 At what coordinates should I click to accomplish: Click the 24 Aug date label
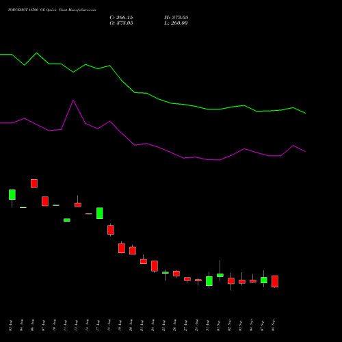(153, 326)
